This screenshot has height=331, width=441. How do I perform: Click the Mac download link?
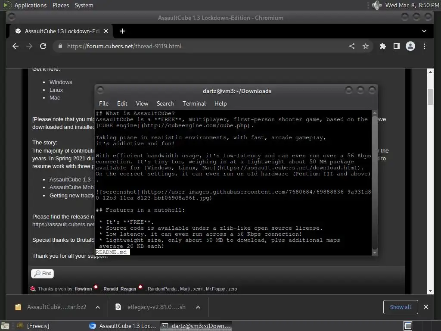[55, 98]
